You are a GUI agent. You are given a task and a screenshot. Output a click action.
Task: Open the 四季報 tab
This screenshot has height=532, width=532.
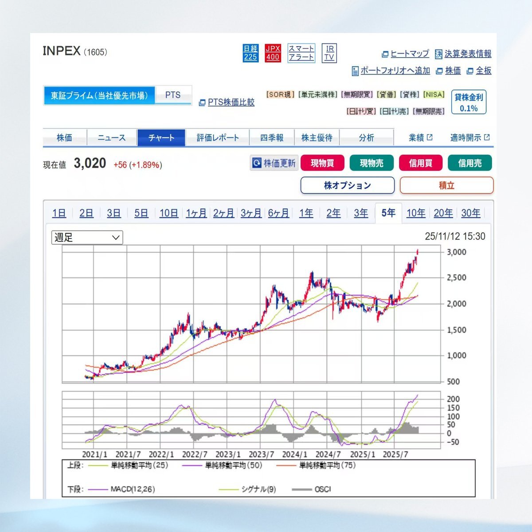[272, 137]
